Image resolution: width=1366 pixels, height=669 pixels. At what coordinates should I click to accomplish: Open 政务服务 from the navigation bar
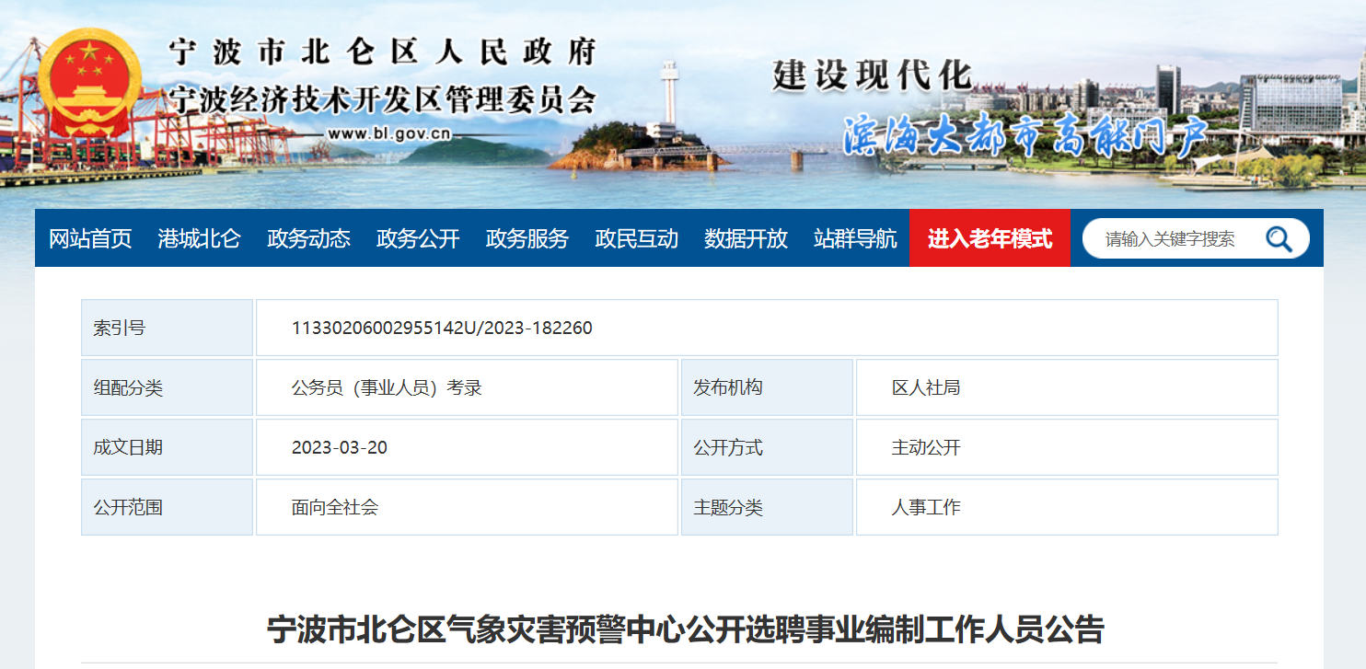[x=527, y=239]
